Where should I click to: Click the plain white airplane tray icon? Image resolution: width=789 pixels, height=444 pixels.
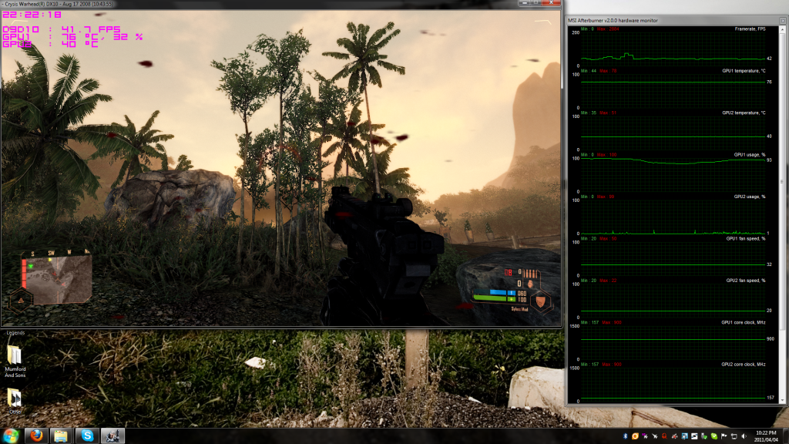[655, 436]
